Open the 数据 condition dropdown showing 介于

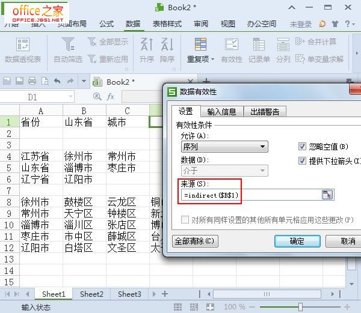(x=224, y=171)
